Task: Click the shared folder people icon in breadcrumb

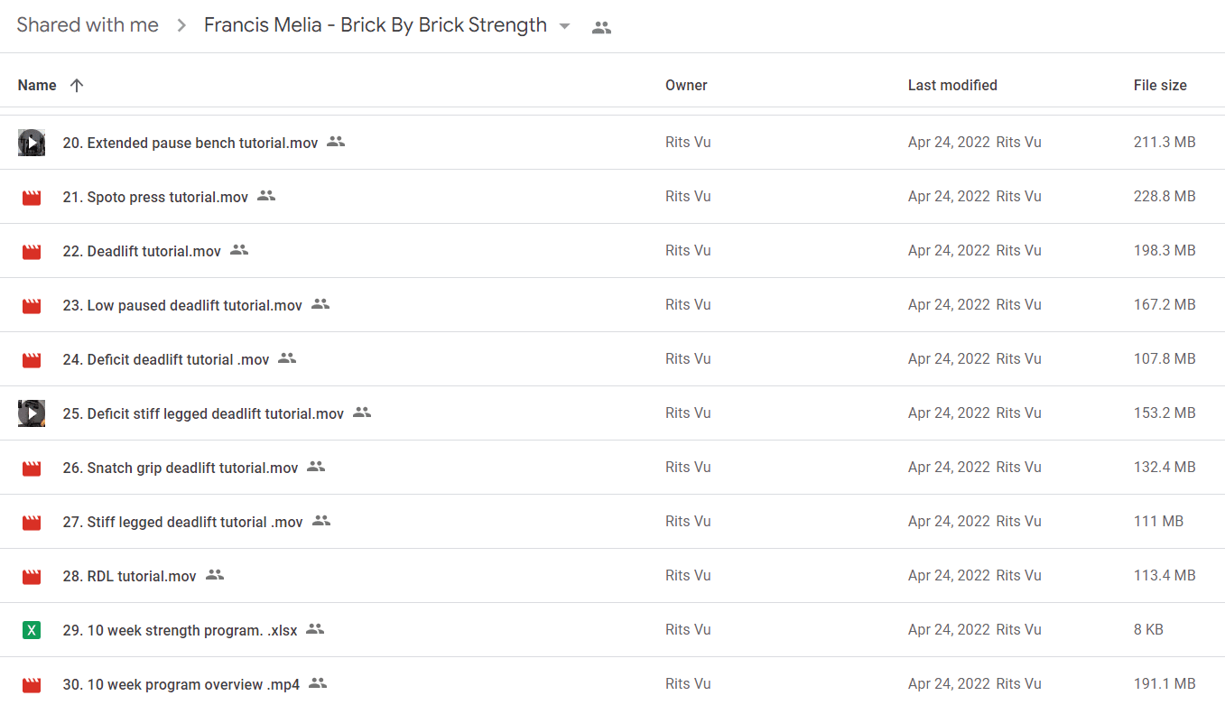Action: click(602, 27)
